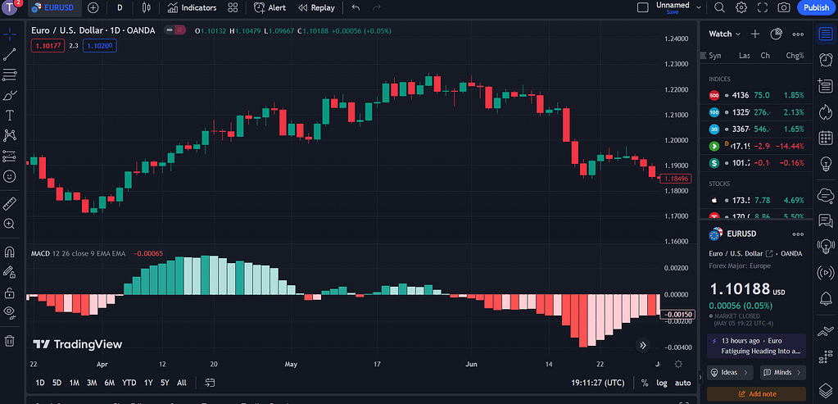The image size is (838, 404).
Task: Open the Watch list dropdown
Action: pos(725,34)
